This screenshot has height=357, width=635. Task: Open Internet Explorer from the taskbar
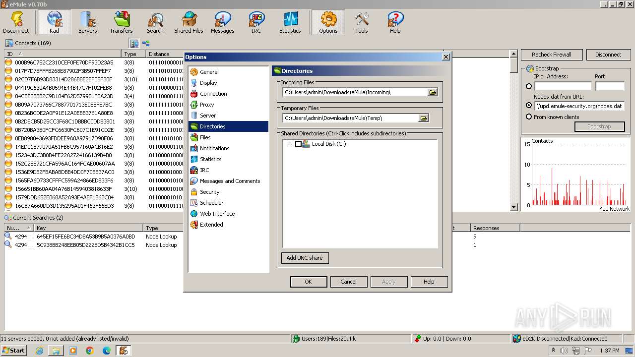(x=39, y=351)
